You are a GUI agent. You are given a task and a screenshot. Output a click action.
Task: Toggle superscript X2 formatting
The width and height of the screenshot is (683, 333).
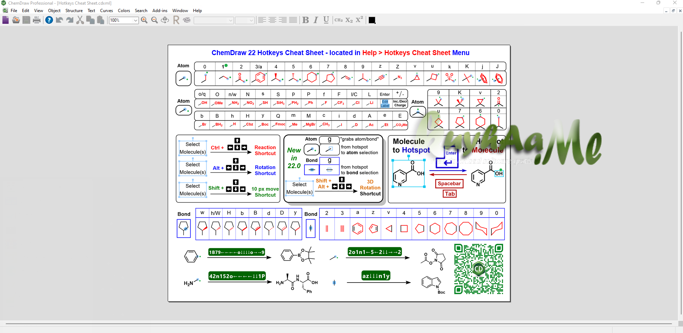click(359, 20)
